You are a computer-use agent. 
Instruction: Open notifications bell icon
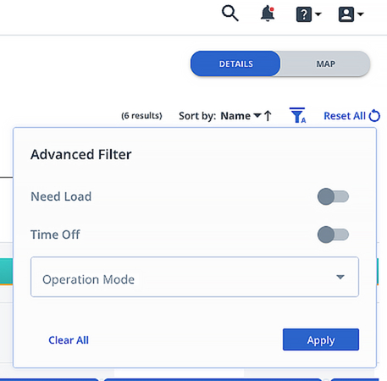[x=268, y=14]
